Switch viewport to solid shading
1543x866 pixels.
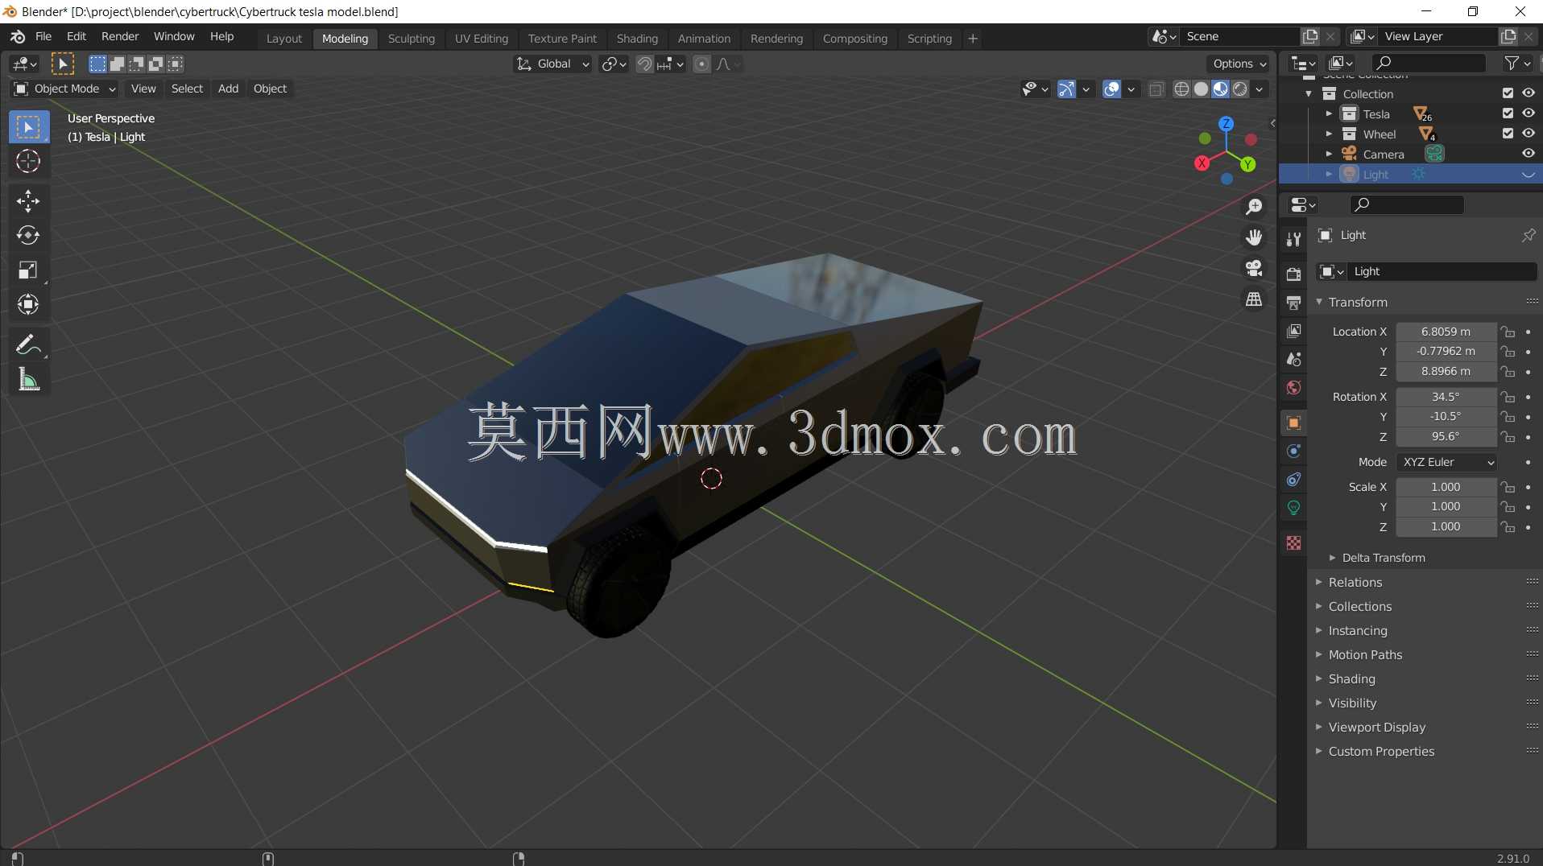pos(1201,89)
